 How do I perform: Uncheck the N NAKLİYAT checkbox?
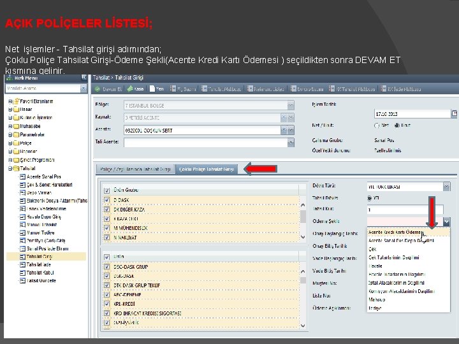107,237
